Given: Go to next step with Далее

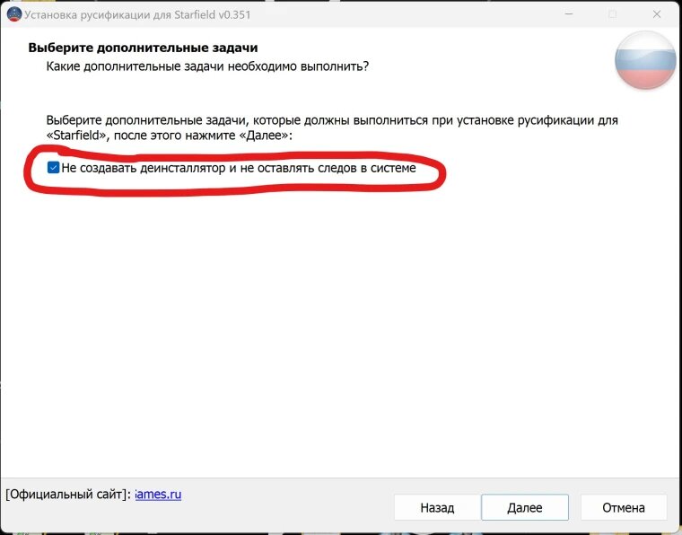Looking at the screenshot, I should [x=525, y=507].
